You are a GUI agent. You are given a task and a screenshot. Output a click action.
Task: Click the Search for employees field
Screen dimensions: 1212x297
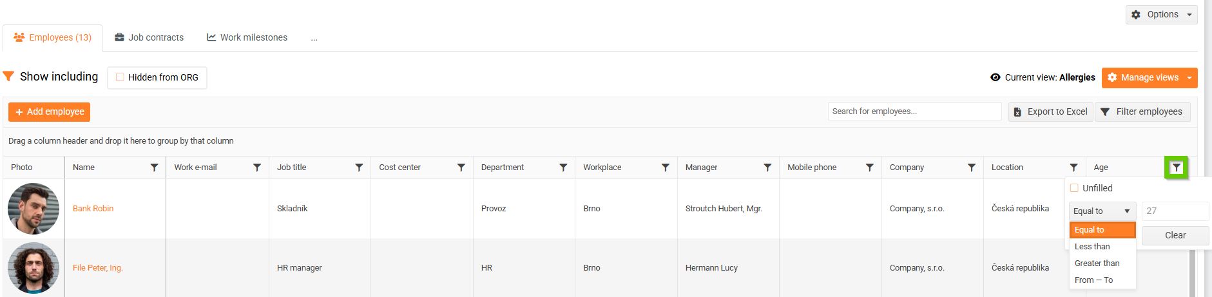click(x=914, y=111)
